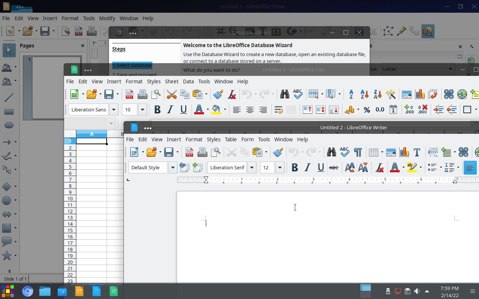This screenshot has height=299, width=479.
Task: Open the Modify menu in Draw
Action: click(107, 18)
